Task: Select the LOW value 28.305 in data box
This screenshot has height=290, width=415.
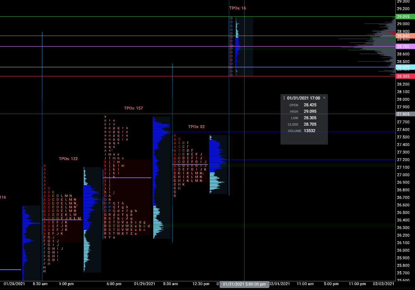Action: tap(310, 118)
